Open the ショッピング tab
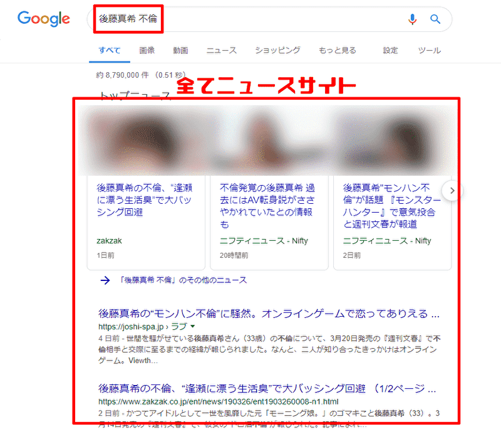Screen dimensions: 501x439 (277, 50)
